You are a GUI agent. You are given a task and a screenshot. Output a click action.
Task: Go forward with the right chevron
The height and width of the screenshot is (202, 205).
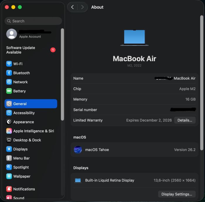coord(82,7)
